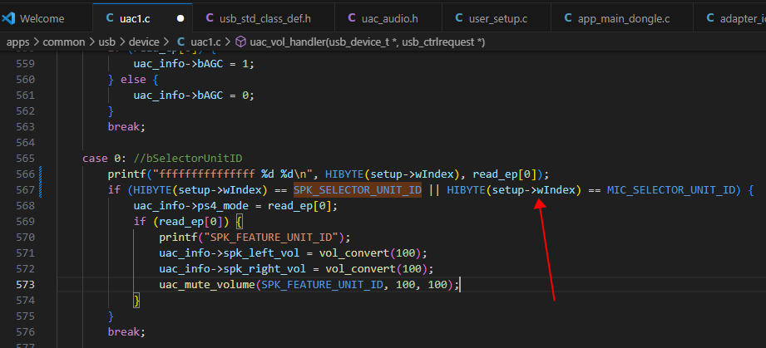Image resolution: width=766 pixels, height=348 pixels.
Task: Click 'bAGC = 1' on line 559
Action: (225, 63)
